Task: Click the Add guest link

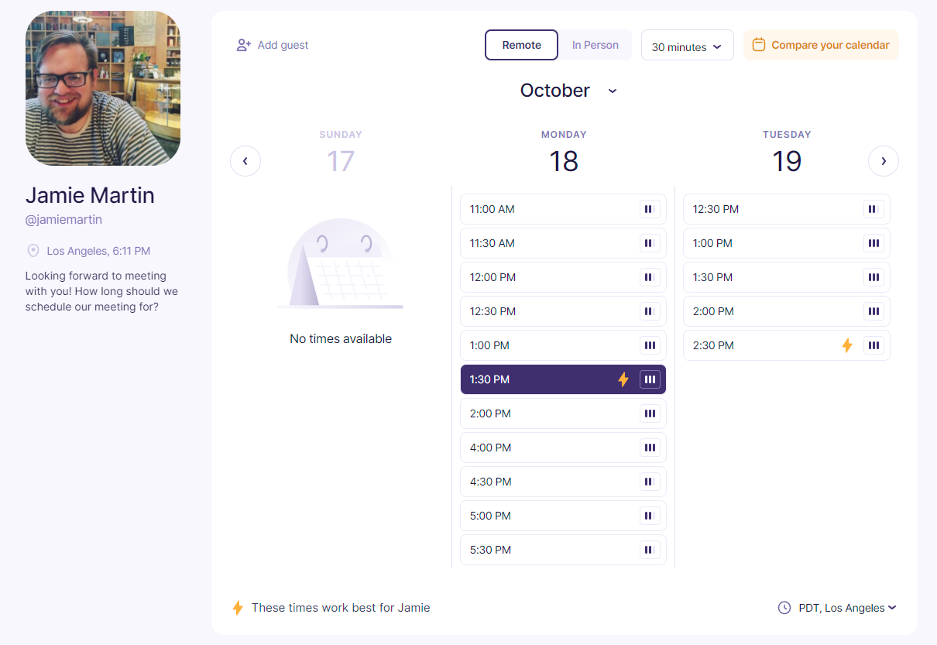Action: (273, 45)
